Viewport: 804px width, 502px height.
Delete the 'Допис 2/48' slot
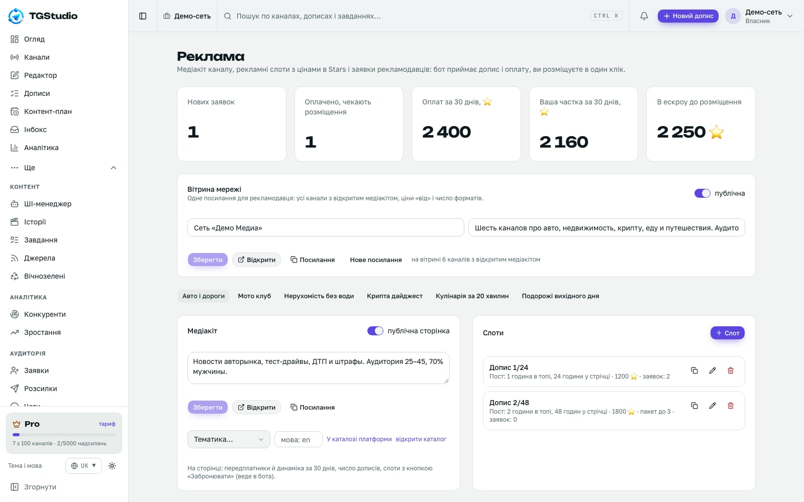(x=731, y=406)
